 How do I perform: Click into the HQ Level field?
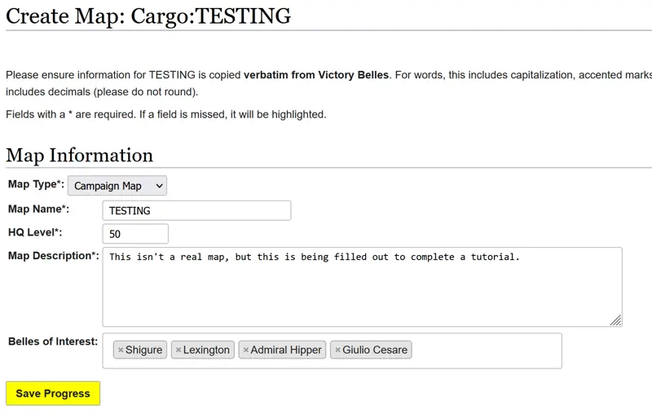point(135,234)
